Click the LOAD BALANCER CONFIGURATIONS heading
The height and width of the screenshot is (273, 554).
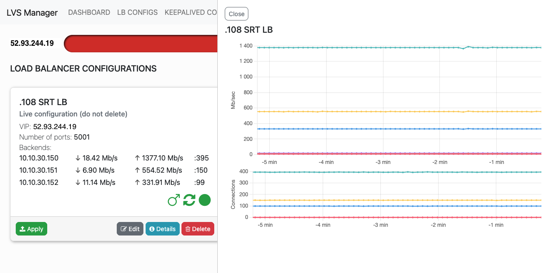pyautogui.click(x=83, y=68)
